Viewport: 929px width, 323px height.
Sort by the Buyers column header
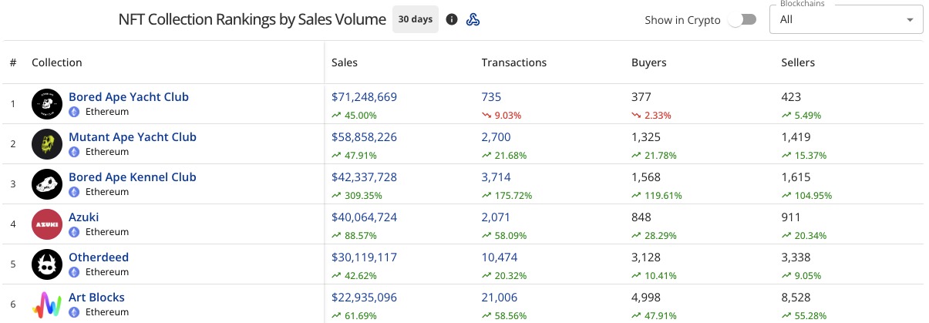649,62
